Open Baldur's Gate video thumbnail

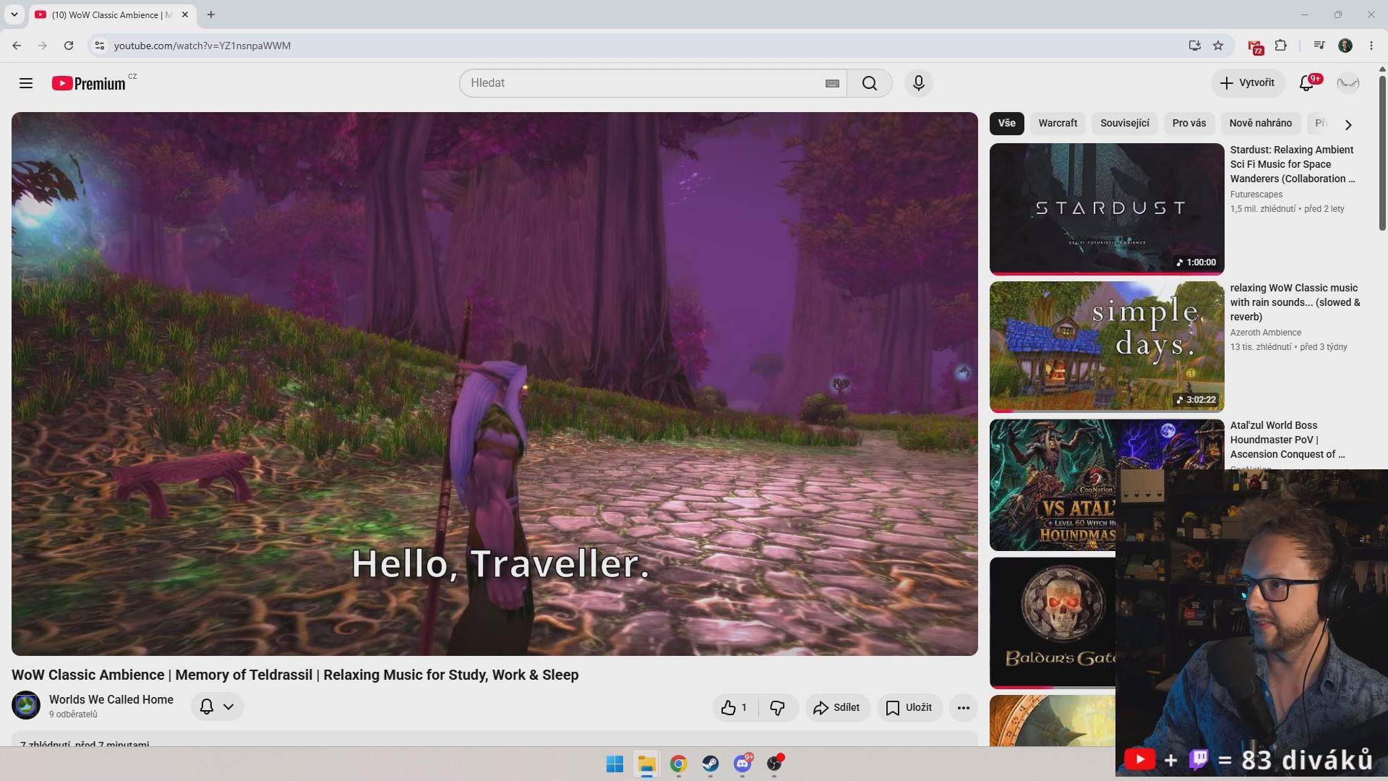[1053, 623]
